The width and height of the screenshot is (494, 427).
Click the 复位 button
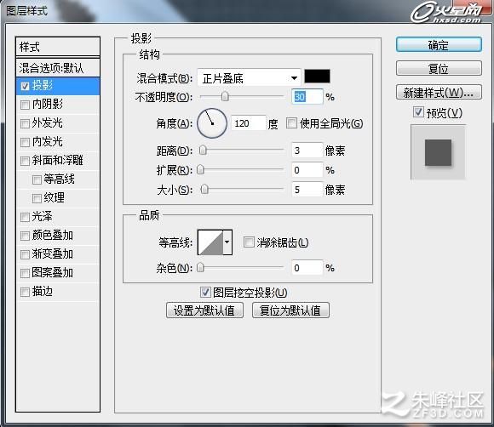tap(439, 68)
